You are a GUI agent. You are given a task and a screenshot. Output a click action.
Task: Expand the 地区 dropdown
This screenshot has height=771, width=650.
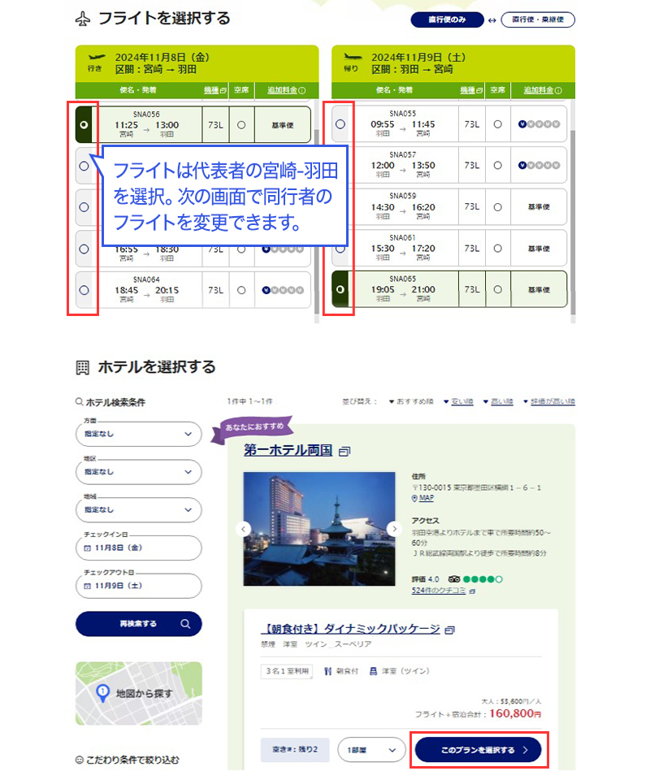tap(138, 471)
